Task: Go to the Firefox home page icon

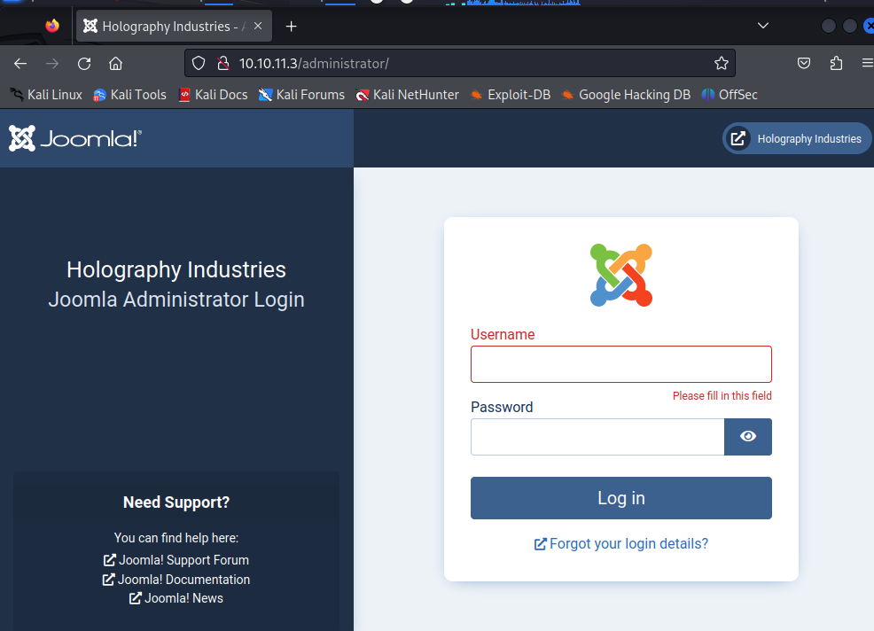Action: [x=115, y=64]
